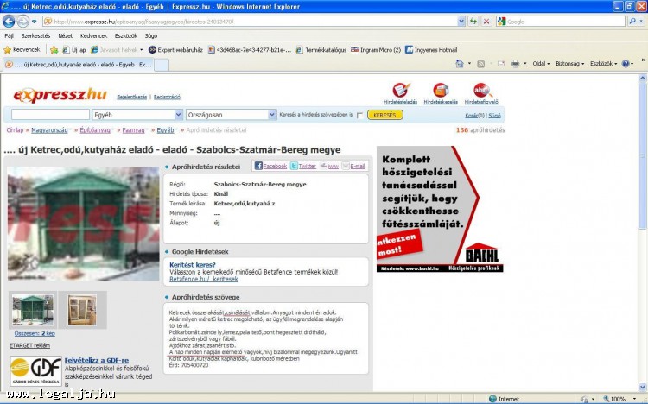Click the Hirdetéskezelés icon
The height and width of the screenshot is (404, 648).
tap(441, 91)
